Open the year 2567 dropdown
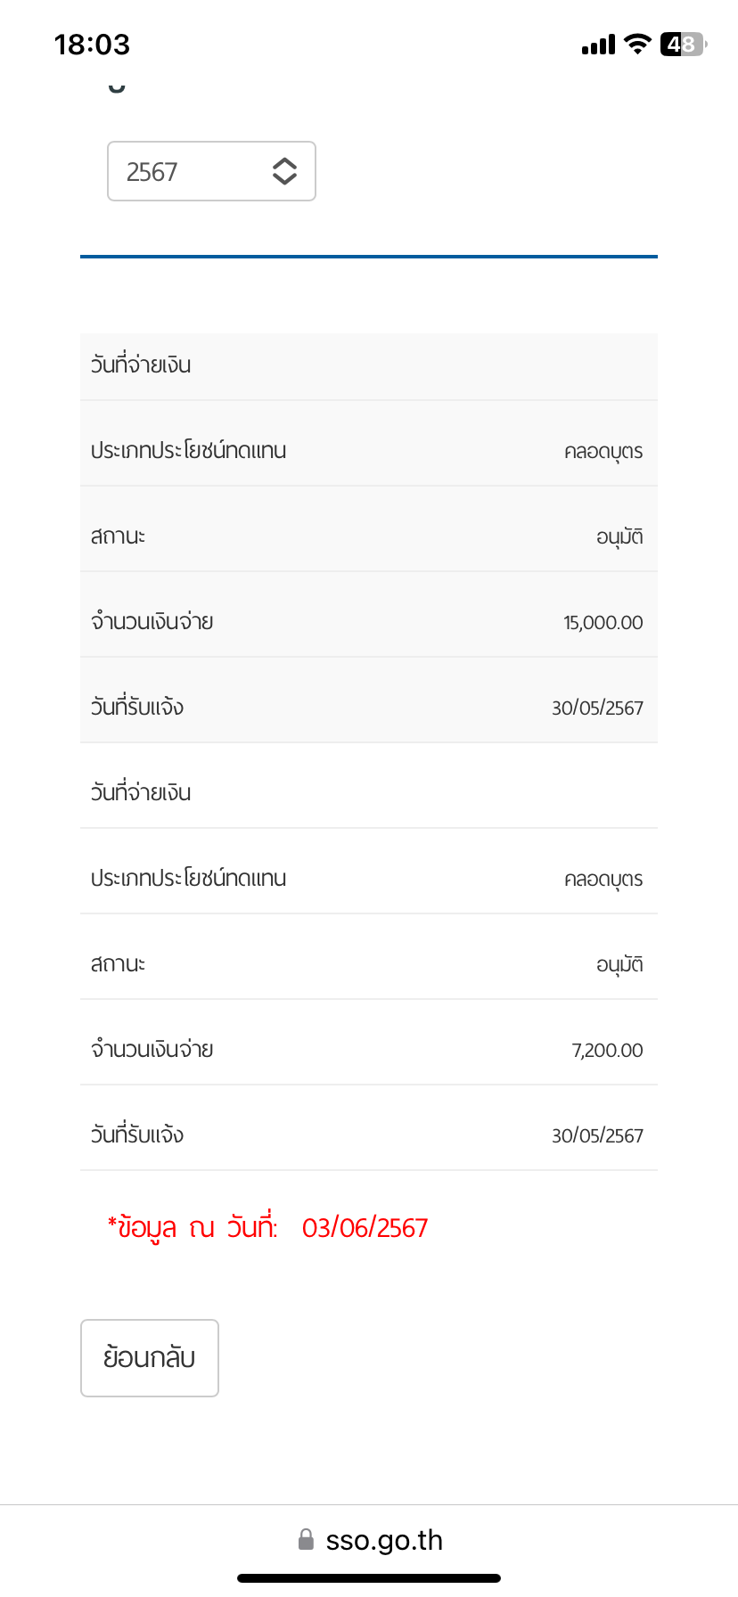 [210, 171]
